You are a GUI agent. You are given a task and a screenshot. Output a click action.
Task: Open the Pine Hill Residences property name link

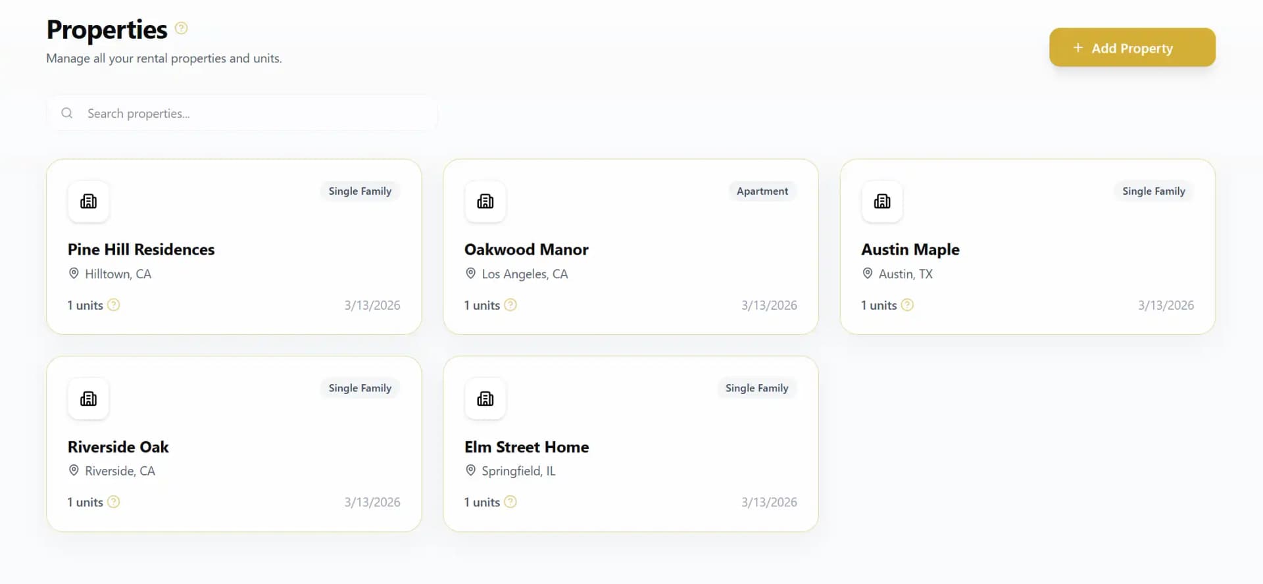click(141, 249)
